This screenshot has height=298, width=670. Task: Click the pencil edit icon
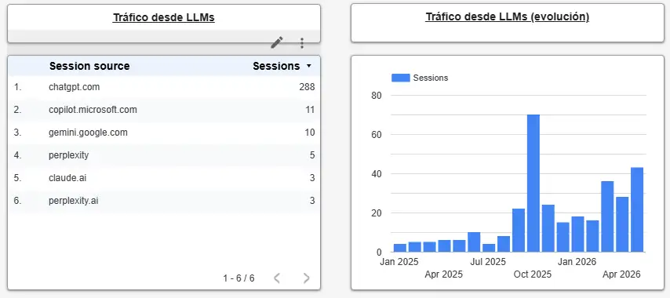tap(277, 42)
